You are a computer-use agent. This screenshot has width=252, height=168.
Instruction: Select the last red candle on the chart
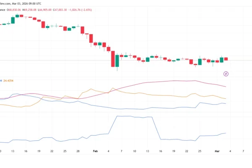pyautogui.click(x=226, y=59)
